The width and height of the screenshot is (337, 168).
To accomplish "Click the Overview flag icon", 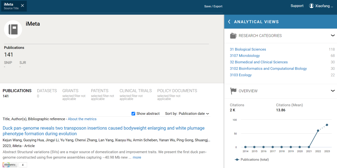I will click(x=233, y=91).
